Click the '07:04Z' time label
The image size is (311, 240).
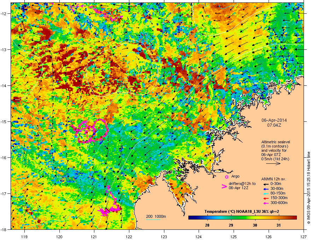pos(274,125)
